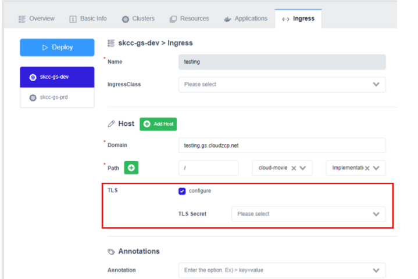Image resolution: width=418 pixels, height=279 pixels.
Task: Click the Host section heading
Action: pyautogui.click(x=126, y=124)
